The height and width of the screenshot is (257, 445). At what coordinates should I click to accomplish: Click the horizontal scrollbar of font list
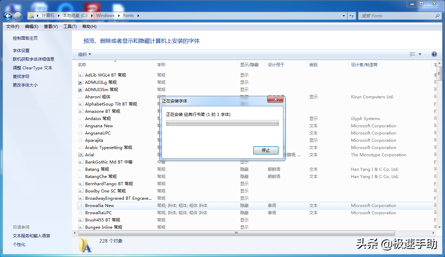click(236, 233)
